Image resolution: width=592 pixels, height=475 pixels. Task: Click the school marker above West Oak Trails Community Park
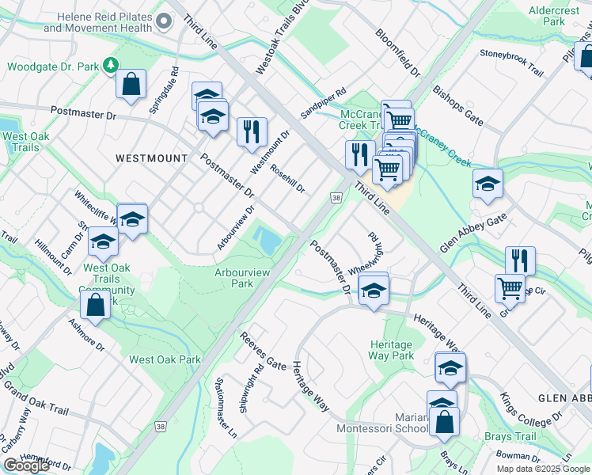pyautogui.click(x=103, y=242)
